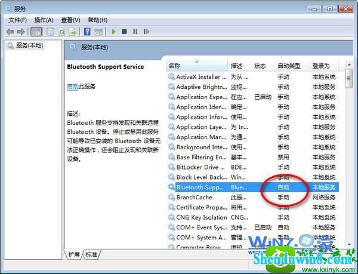The image size is (358, 274).
Task: Click the Properties toolbar icon
Action: coord(51,32)
